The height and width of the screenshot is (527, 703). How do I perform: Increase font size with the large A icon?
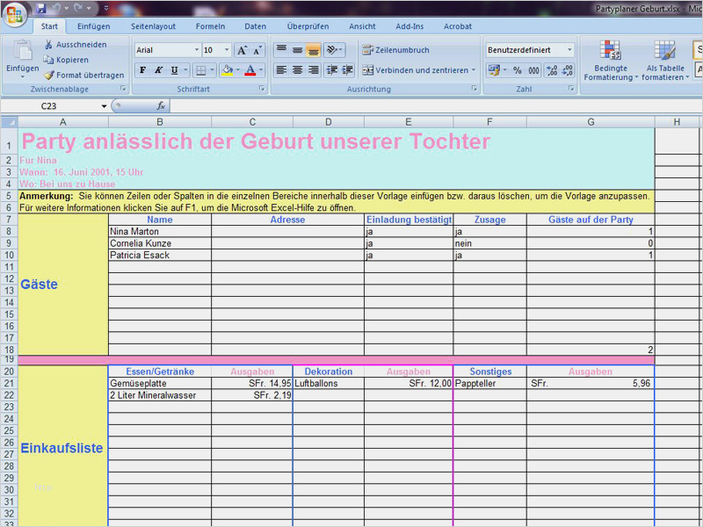pos(242,51)
